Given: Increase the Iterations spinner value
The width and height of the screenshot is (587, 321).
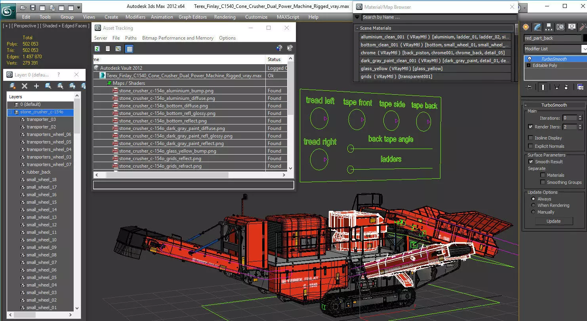Looking at the screenshot, I should pyautogui.click(x=580, y=117).
